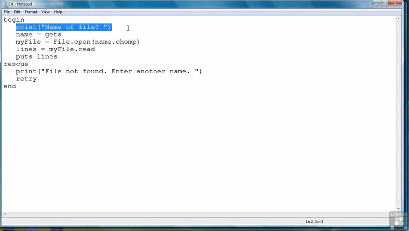The height and width of the screenshot is (231, 409).
Task: Close the Notepad window
Action: click(395, 3)
